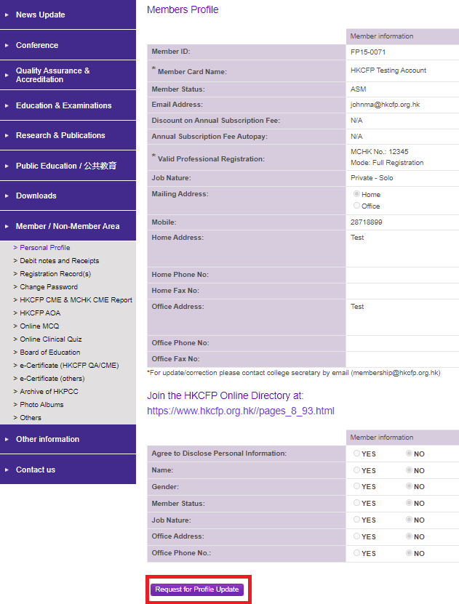
Task: Open Board of Education page
Action: [x=49, y=353]
